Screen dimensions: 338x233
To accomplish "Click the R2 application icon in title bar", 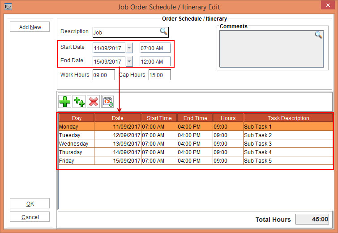I will (8, 7).
